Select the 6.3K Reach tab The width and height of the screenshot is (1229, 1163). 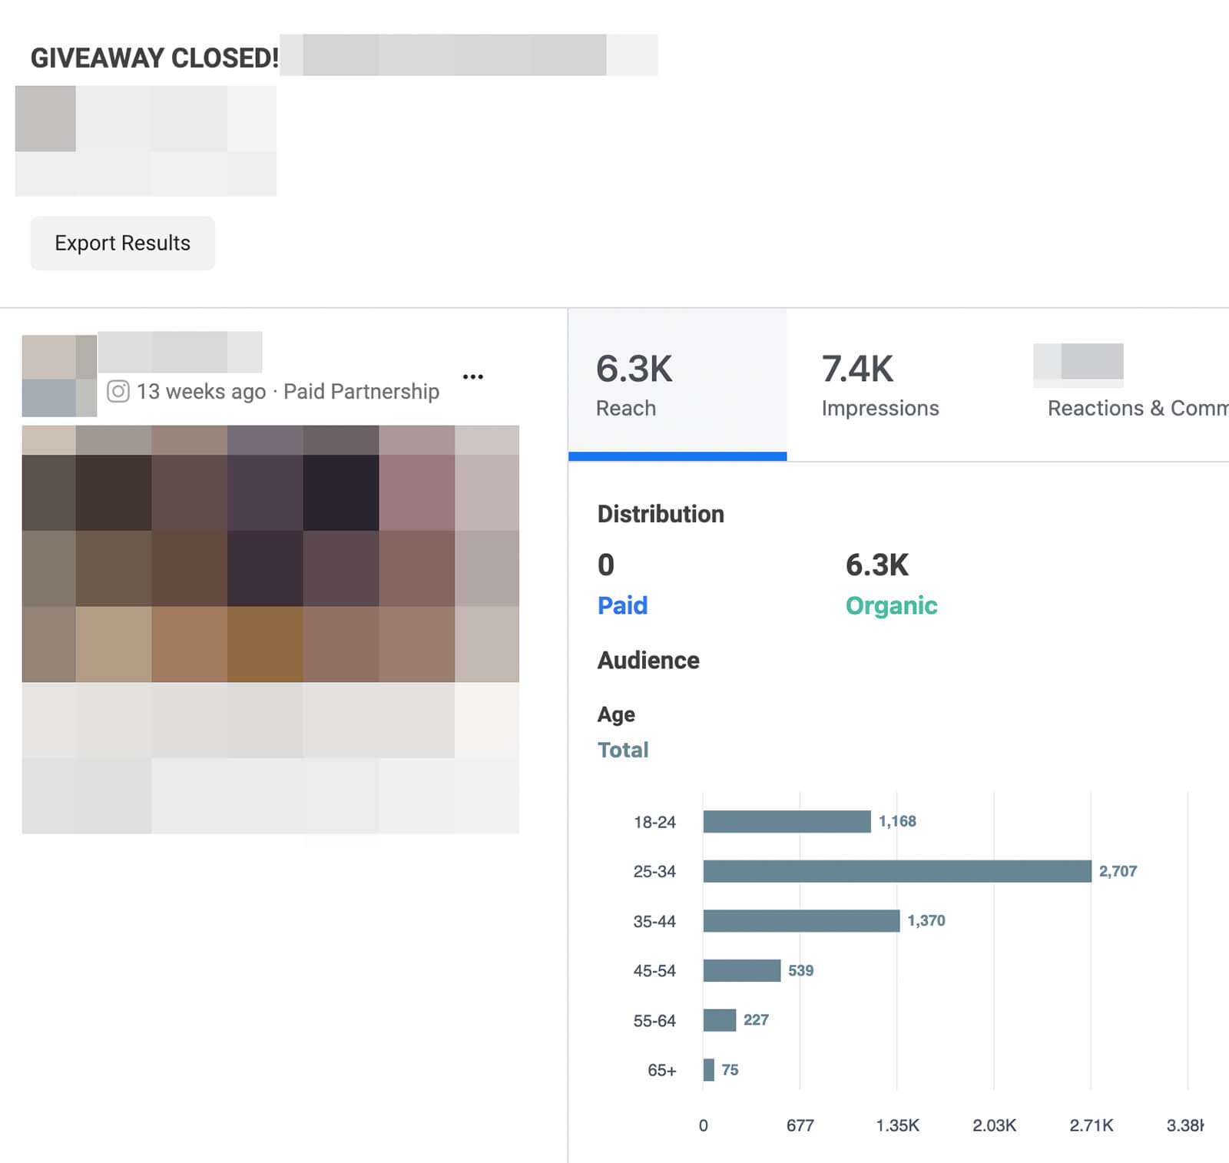coord(677,385)
